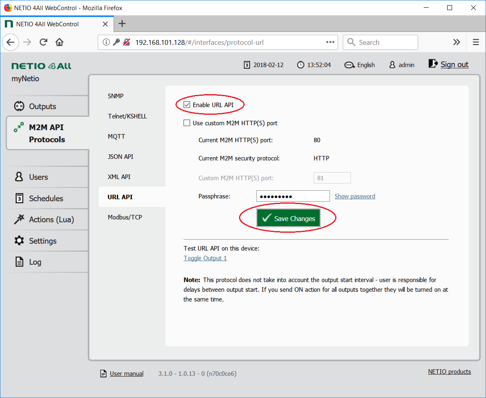Viewport: 486px width, 398px height.
Task: Click into the Passphrase input field
Action: pyautogui.click(x=293, y=196)
